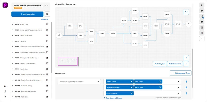Remove Ryan Kelley from approvers

tap(160, 82)
